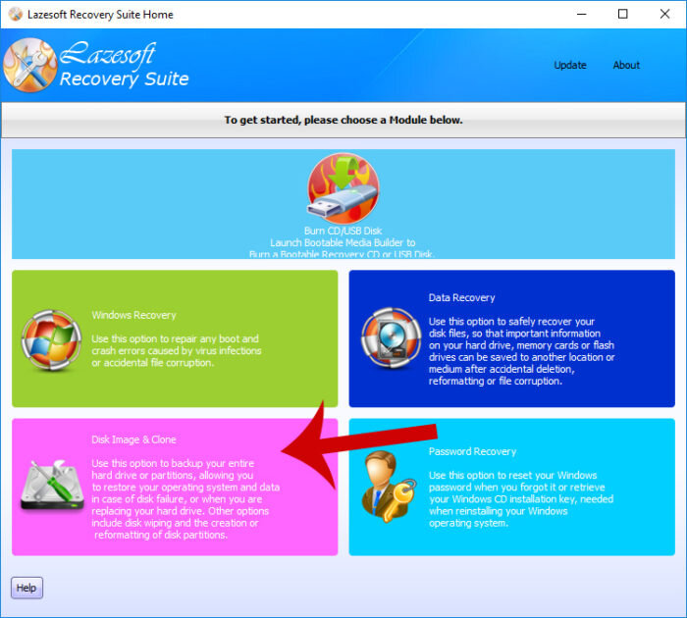This screenshot has width=687, height=618.
Task: Click 'To get started, please choose a Module' heading
Action: click(x=343, y=120)
